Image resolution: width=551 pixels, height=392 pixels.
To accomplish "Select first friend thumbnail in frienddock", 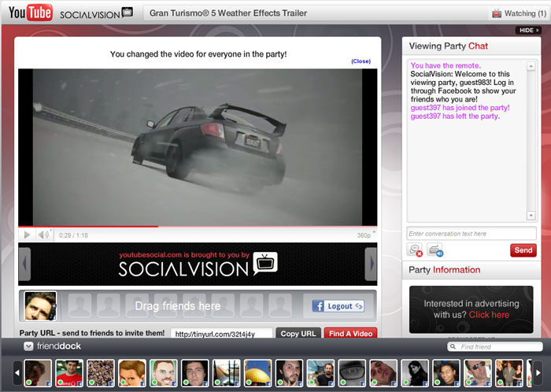I will click(38, 373).
